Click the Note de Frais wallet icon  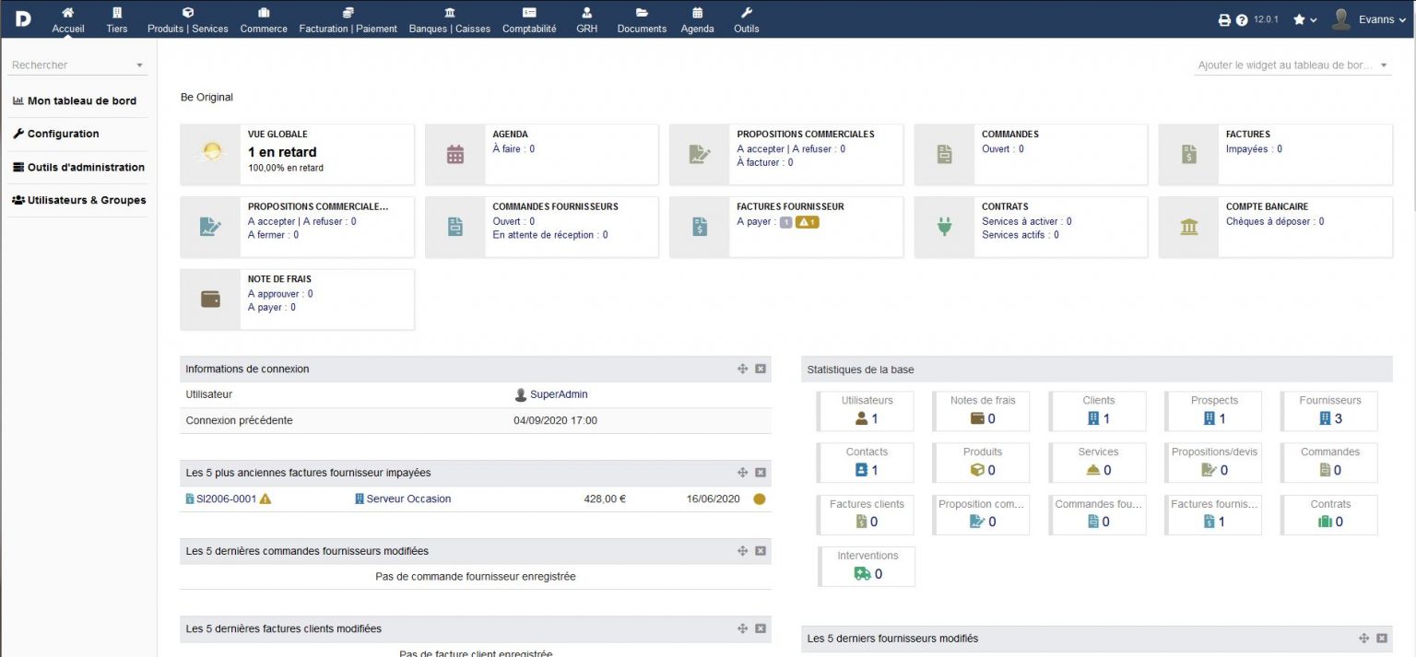pyautogui.click(x=210, y=299)
